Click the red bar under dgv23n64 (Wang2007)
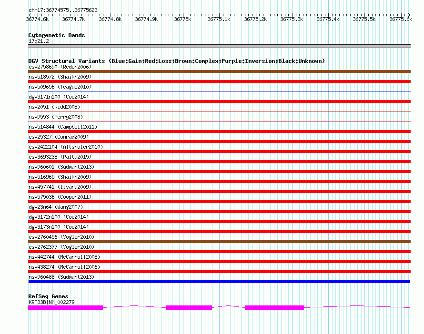The height and width of the screenshot is (334, 424). pos(219,212)
